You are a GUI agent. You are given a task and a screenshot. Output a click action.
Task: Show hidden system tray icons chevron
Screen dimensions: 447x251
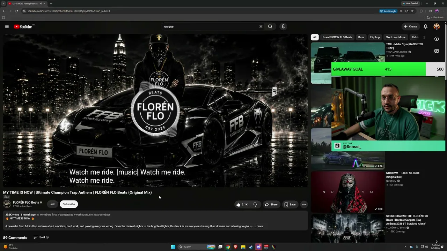pos(405,247)
